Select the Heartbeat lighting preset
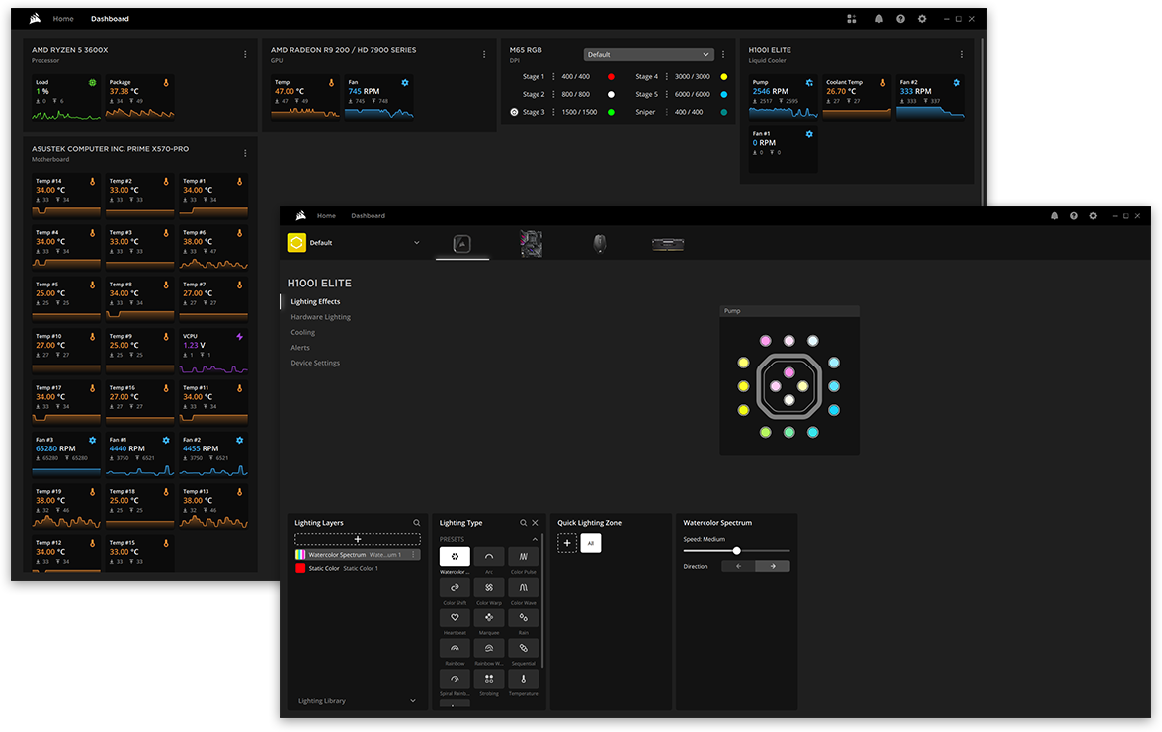The height and width of the screenshot is (732, 1162). click(x=455, y=617)
